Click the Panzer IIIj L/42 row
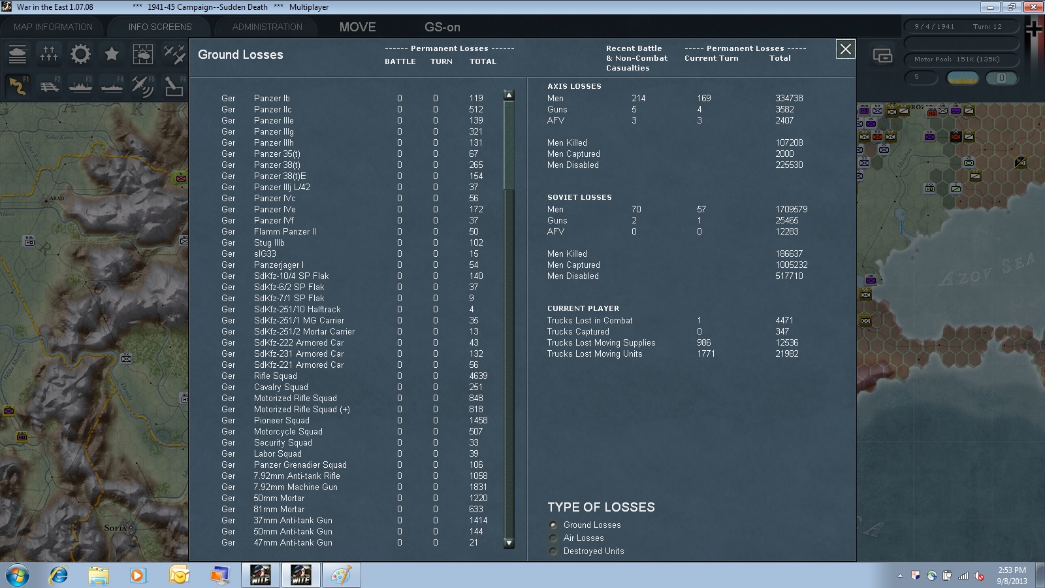The width and height of the screenshot is (1045, 588). click(355, 188)
